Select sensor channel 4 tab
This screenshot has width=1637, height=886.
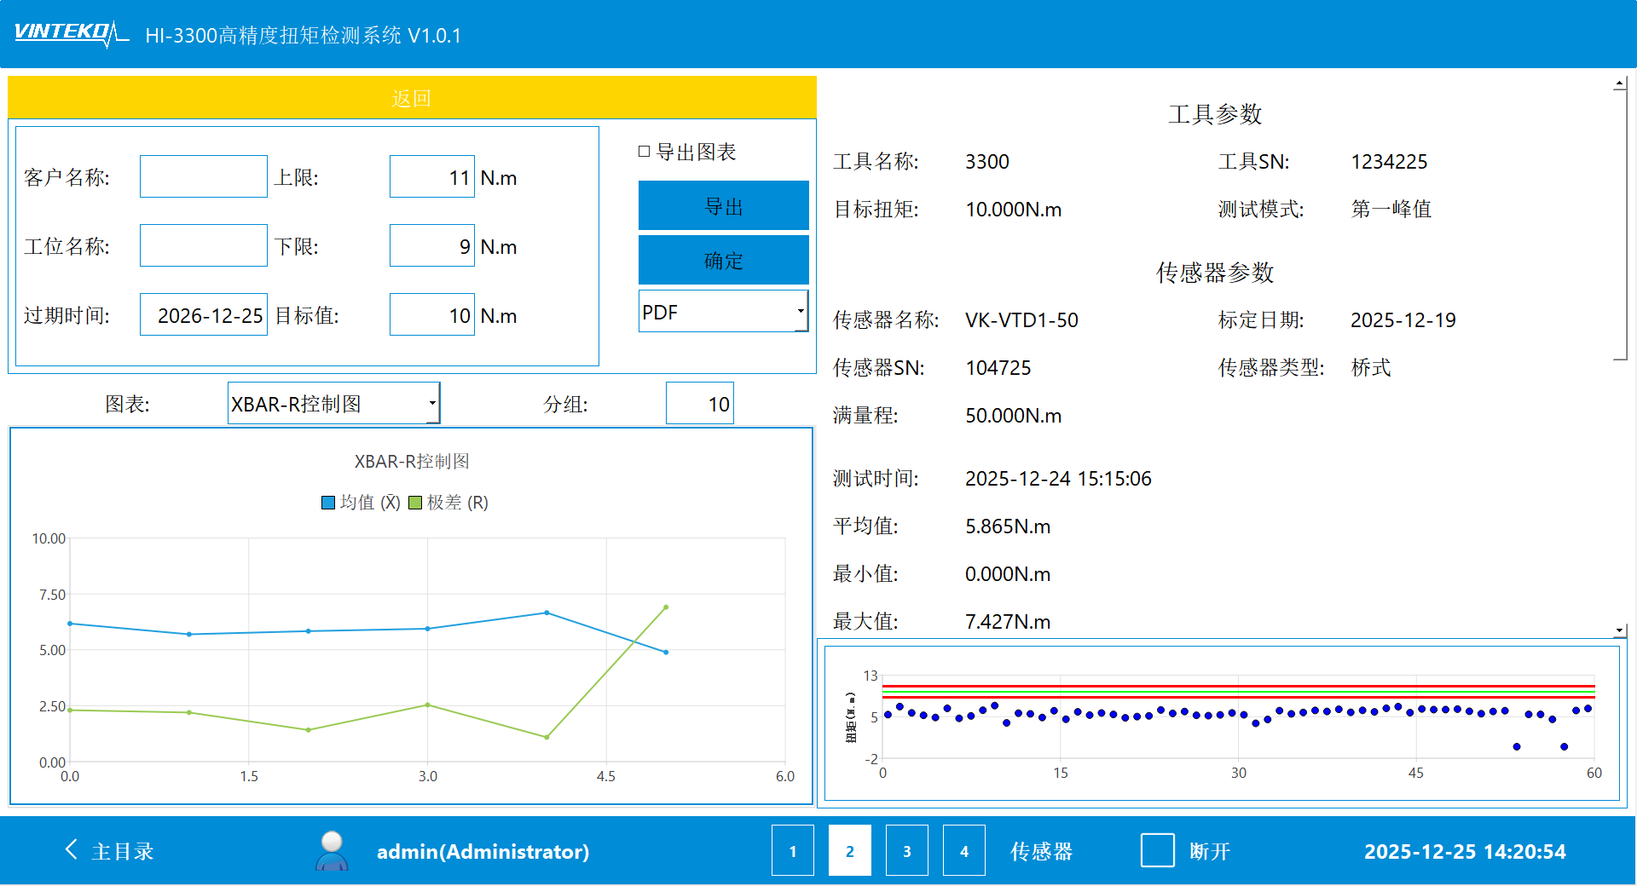click(x=963, y=850)
